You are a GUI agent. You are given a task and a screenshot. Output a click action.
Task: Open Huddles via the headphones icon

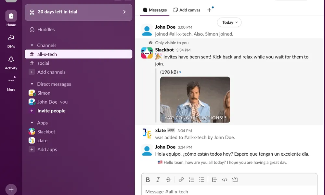32,30
